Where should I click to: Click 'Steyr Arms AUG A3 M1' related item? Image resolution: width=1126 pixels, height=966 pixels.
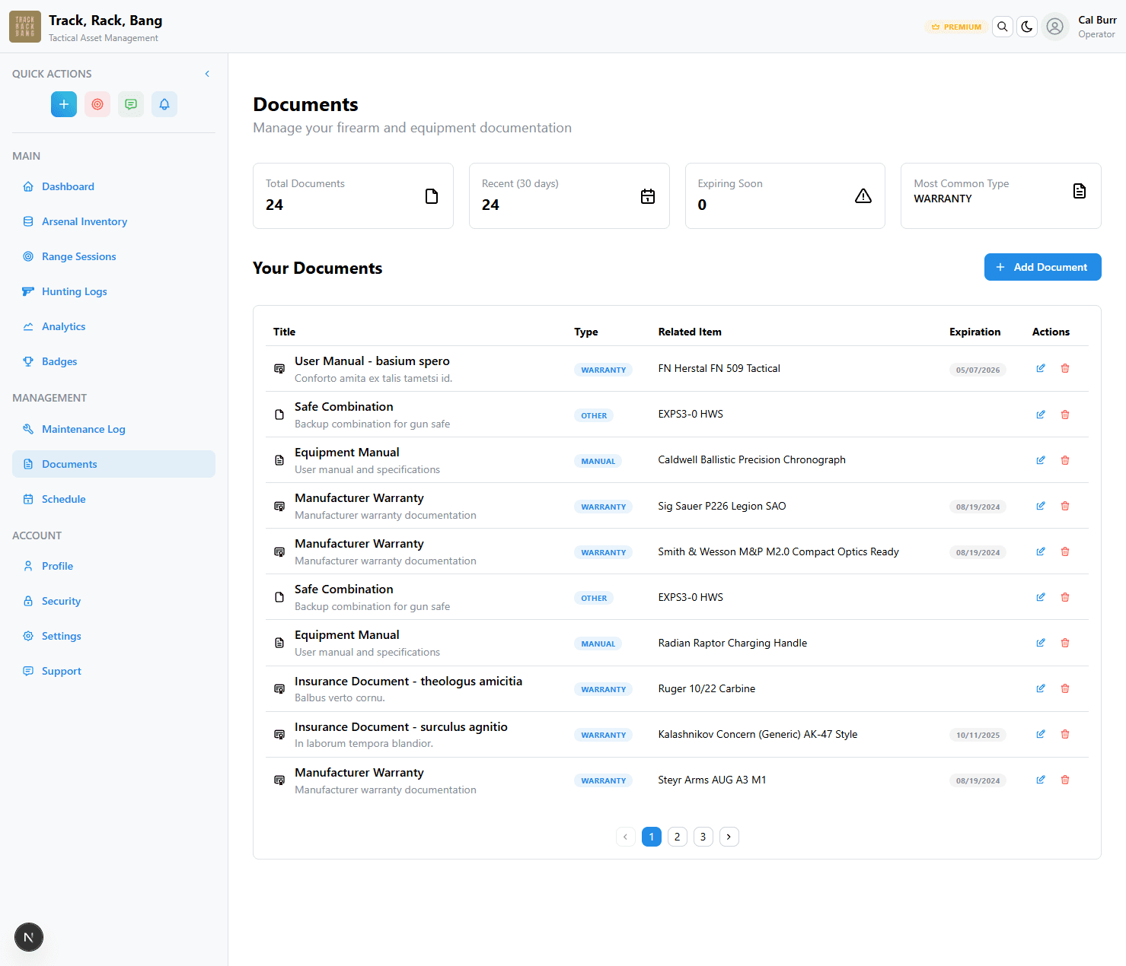click(713, 780)
